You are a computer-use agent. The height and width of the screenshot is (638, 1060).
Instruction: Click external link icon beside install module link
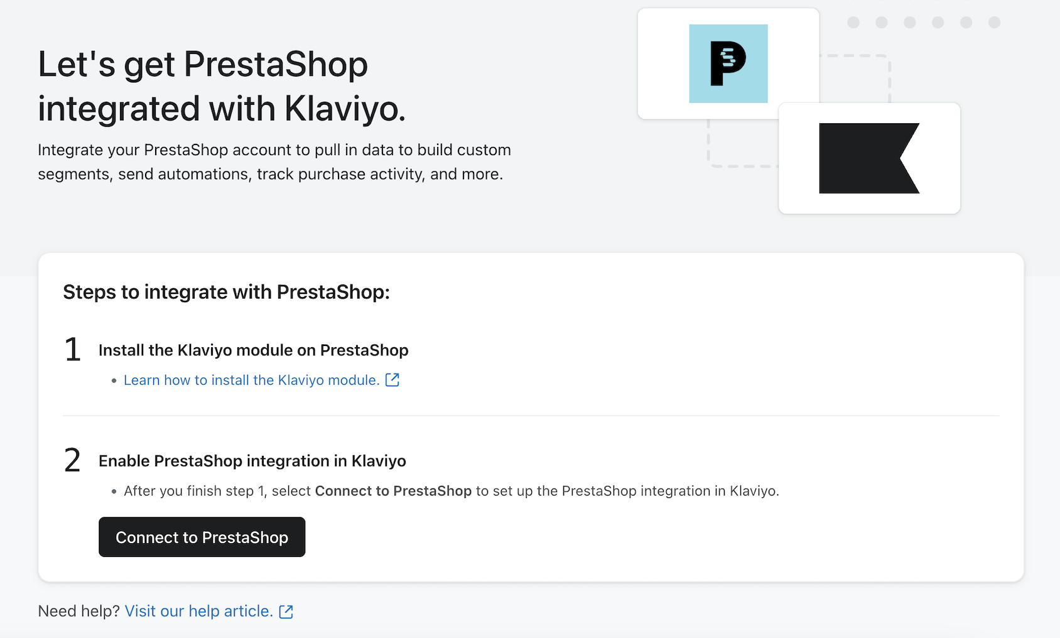[x=392, y=380]
